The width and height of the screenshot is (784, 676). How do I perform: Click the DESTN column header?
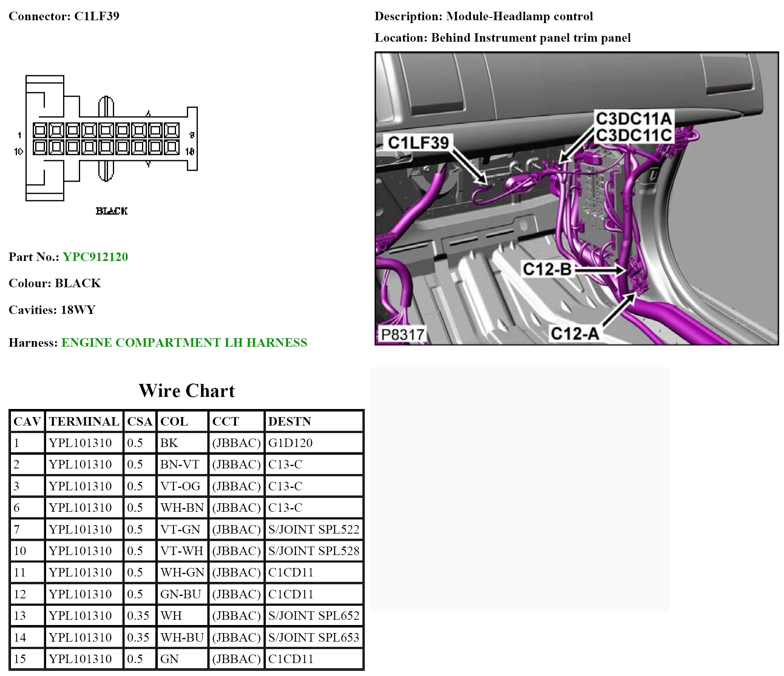tap(290, 422)
